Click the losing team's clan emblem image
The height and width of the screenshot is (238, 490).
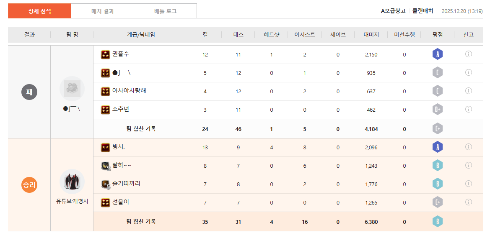pyautogui.click(x=72, y=88)
